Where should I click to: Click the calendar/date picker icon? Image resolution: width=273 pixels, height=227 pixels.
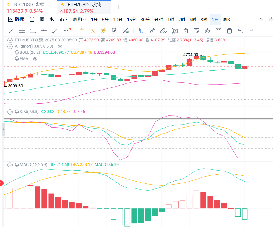(x=32, y=19)
